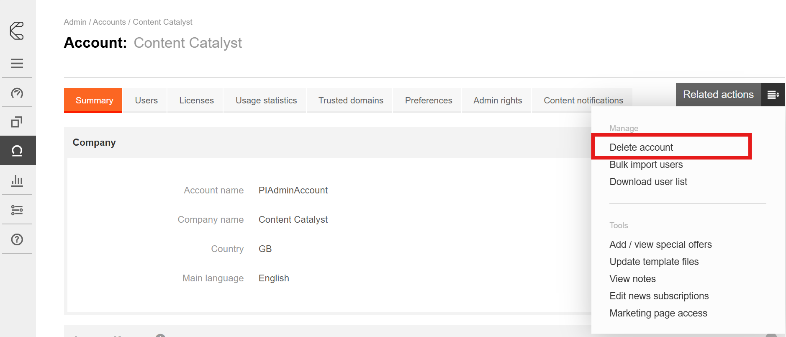786x337 pixels.
Task: Switch to the Users tab
Action: (146, 100)
